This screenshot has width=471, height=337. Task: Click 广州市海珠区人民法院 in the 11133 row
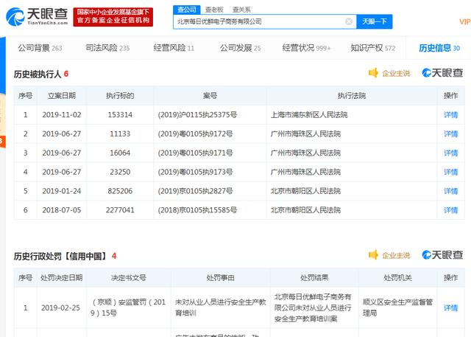point(305,134)
